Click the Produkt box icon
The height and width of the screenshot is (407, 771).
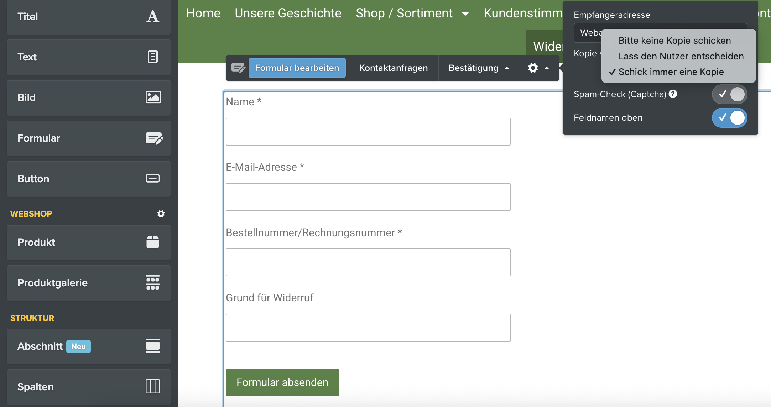[153, 242]
